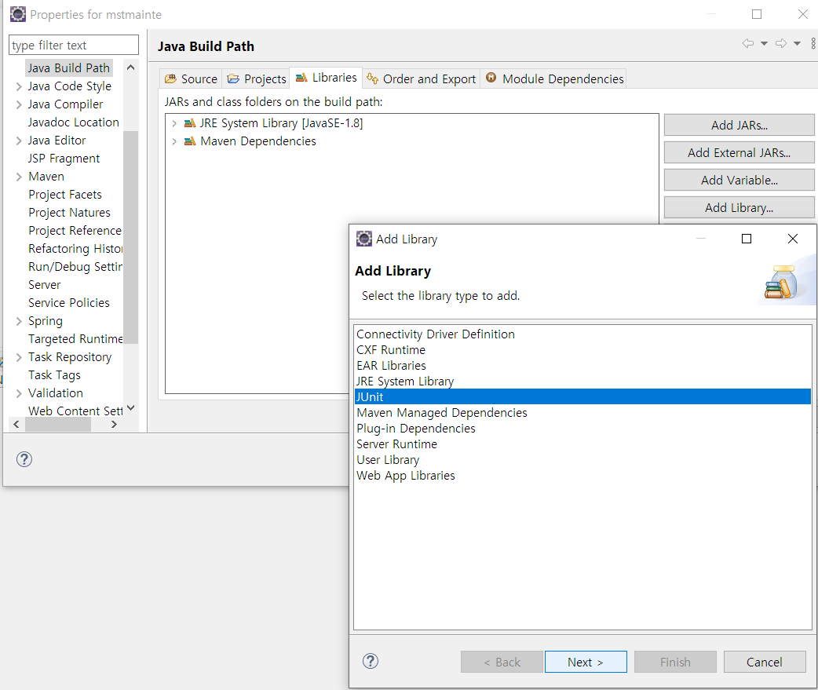Image resolution: width=818 pixels, height=690 pixels.
Task: Open Task Tags properties page
Action: point(54,375)
